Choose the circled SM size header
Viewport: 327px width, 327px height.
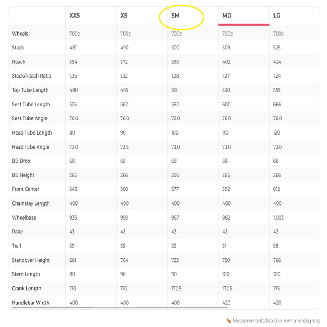coord(176,16)
